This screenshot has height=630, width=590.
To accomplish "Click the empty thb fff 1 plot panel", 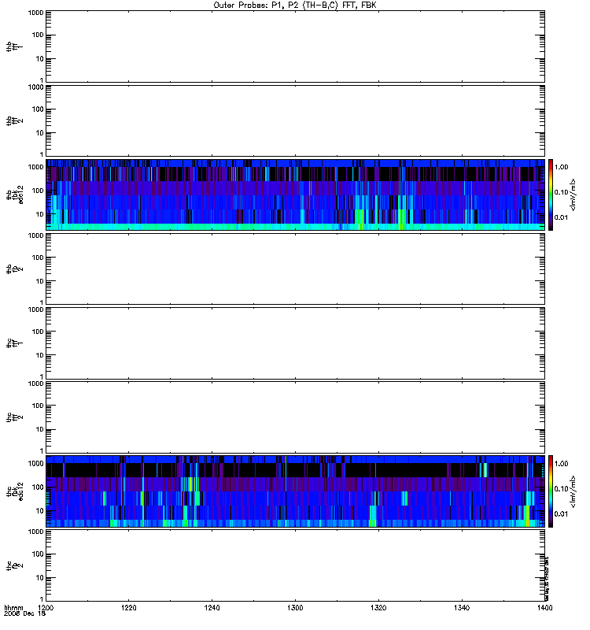I will pos(295,46).
